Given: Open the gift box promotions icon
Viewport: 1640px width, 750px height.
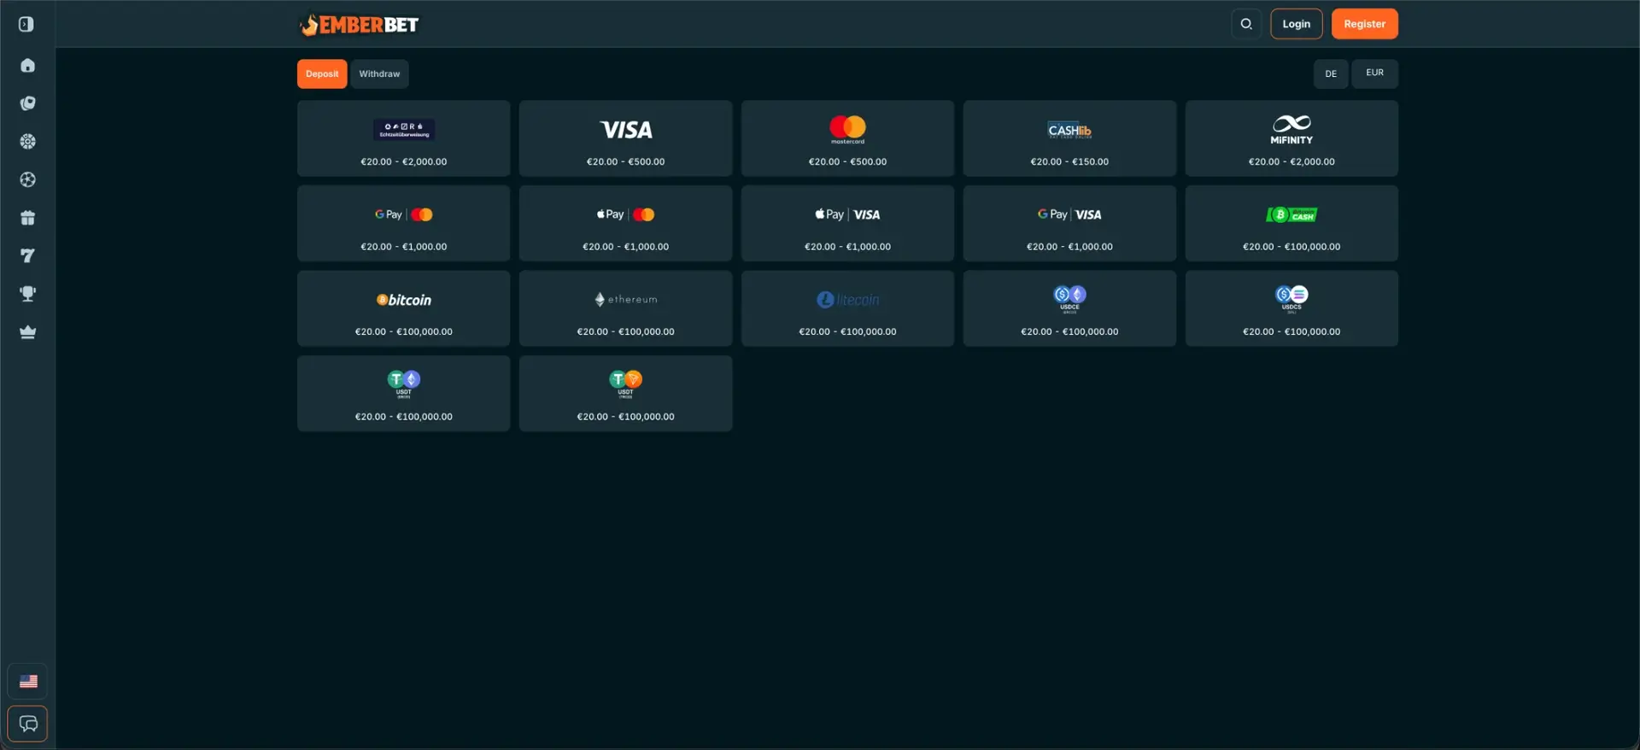Looking at the screenshot, I should [x=27, y=218].
